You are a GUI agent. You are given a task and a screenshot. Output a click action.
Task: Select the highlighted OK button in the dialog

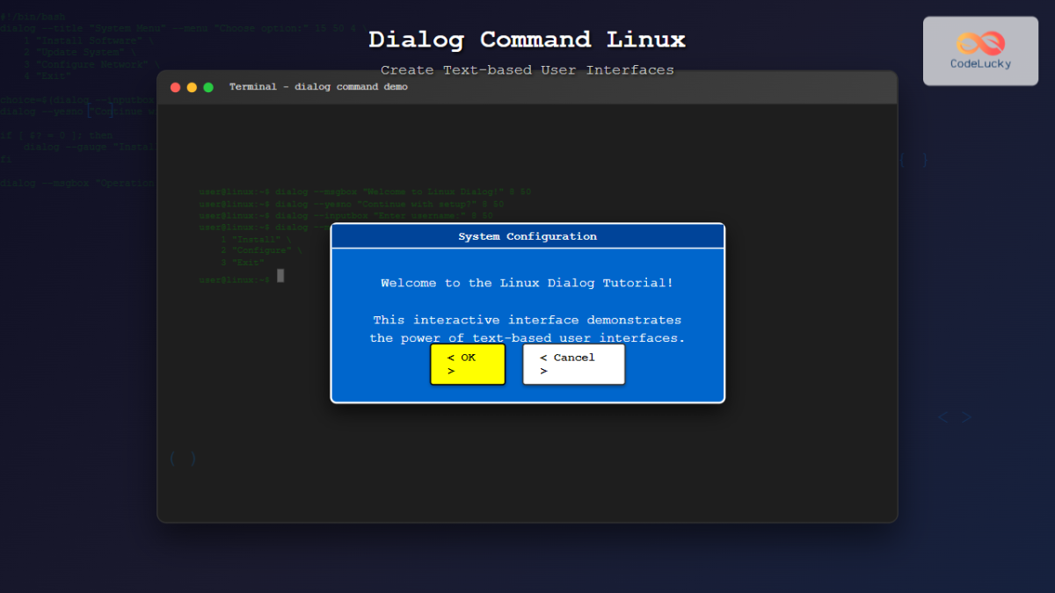[467, 363]
